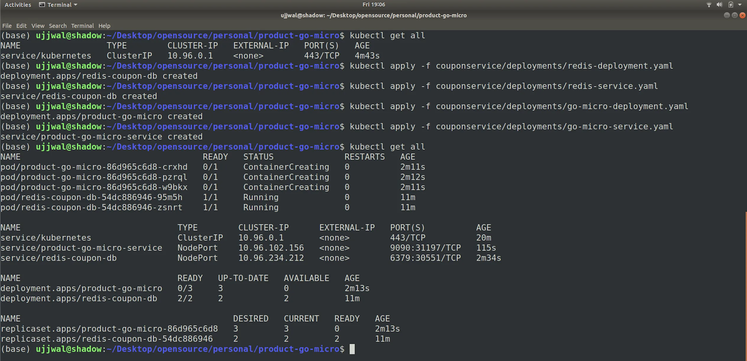Open the Terminal app menu in top bar
747x361 pixels.
pyautogui.click(x=58, y=5)
